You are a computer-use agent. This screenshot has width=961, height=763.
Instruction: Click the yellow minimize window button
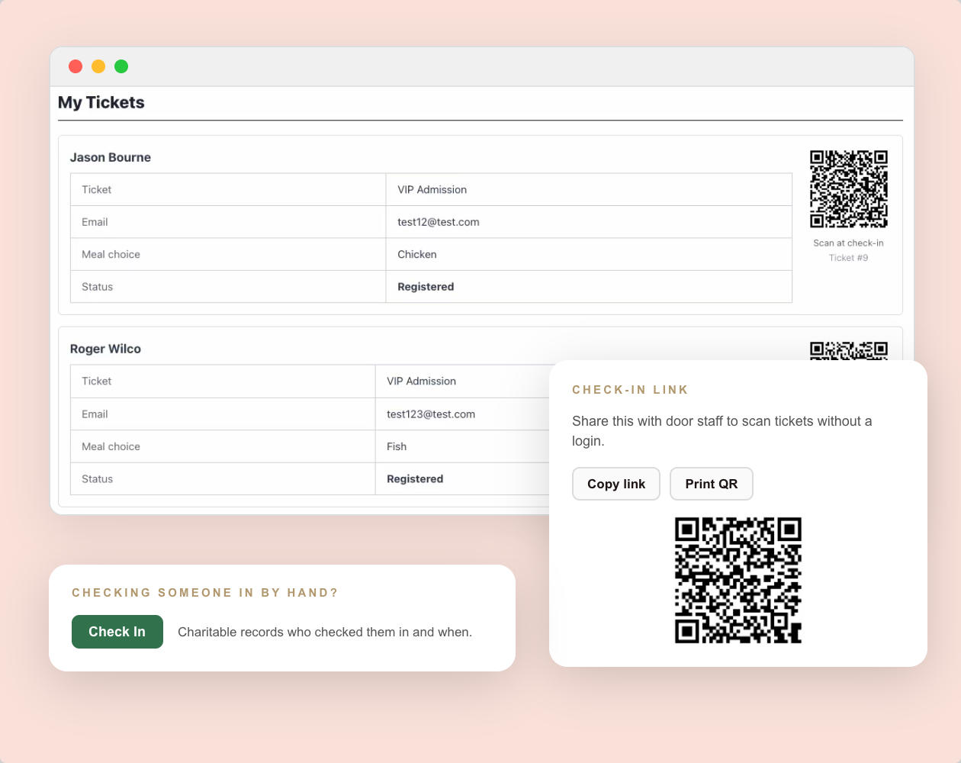(98, 66)
